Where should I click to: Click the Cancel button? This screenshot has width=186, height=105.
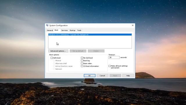click(x=102, y=76)
